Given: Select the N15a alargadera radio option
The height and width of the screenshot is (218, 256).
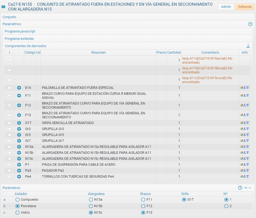Looking at the screenshot, I should 91,200.
